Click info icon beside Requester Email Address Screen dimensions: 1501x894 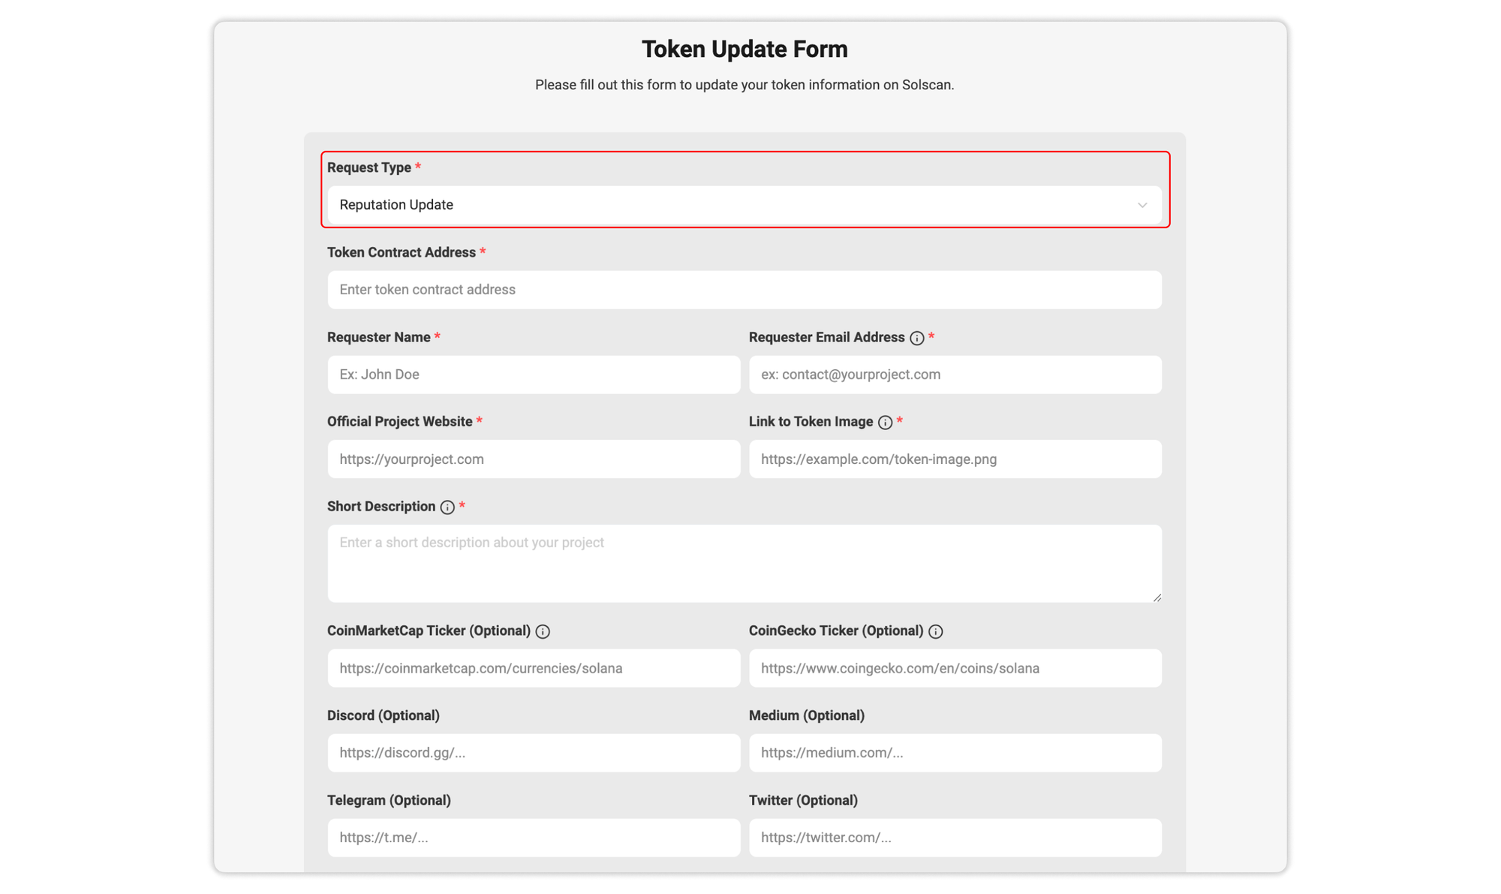pos(916,338)
